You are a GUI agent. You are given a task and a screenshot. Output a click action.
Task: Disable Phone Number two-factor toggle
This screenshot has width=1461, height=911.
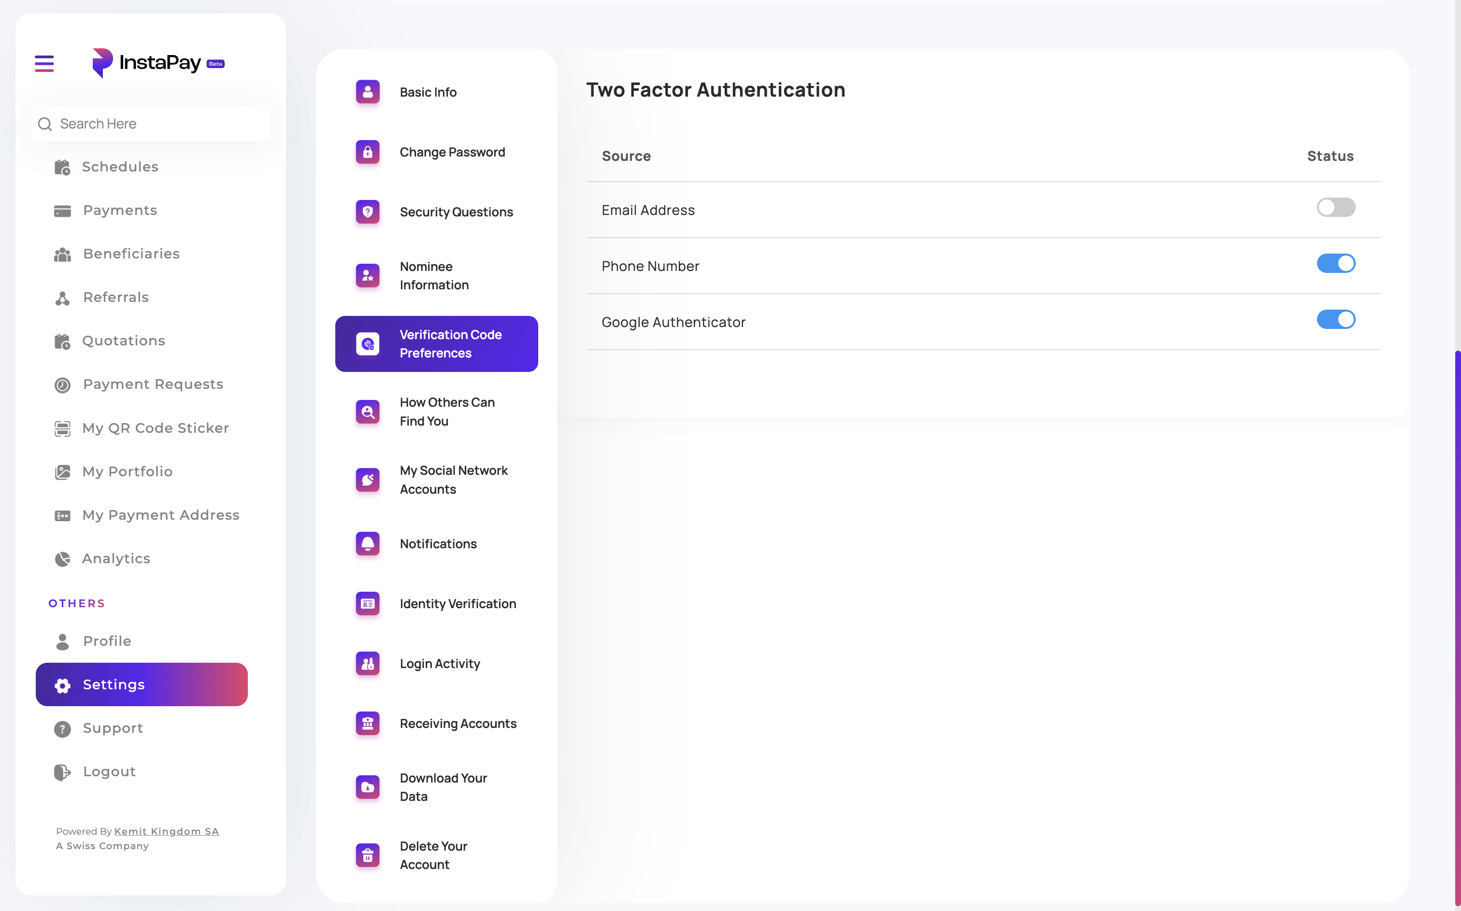pyautogui.click(x=1336, y=263)
